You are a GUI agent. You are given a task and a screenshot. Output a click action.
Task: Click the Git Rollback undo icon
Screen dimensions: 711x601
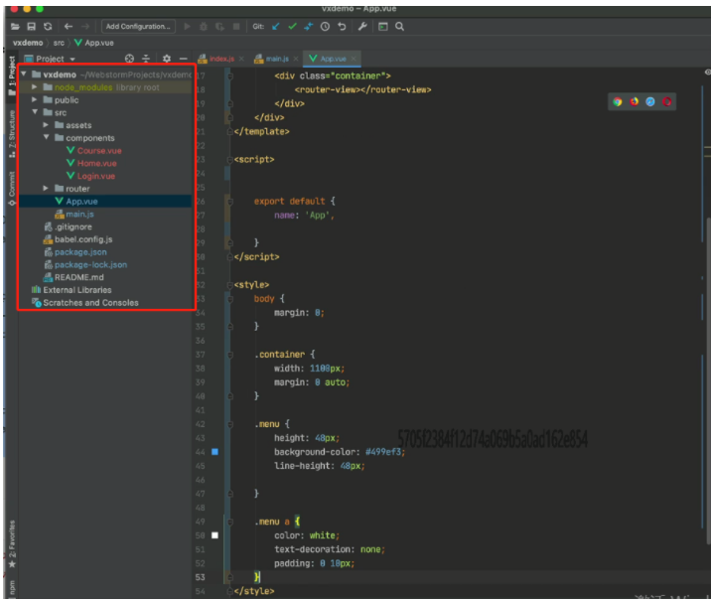342,26
